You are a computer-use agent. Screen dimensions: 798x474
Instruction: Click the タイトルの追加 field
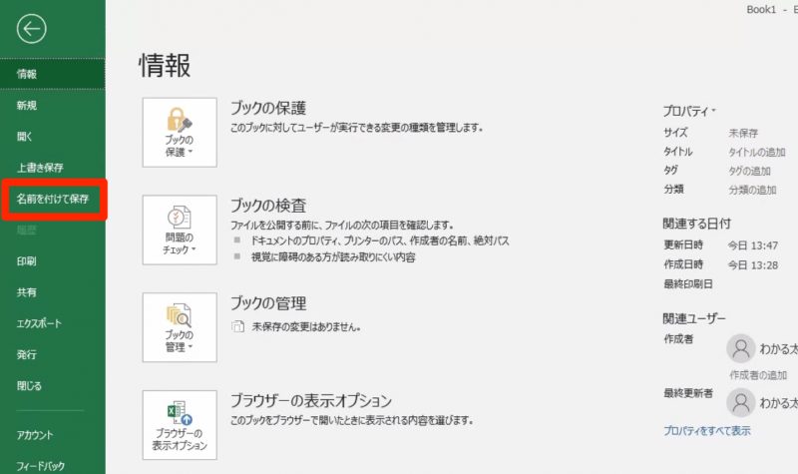(x=757, y=152)
